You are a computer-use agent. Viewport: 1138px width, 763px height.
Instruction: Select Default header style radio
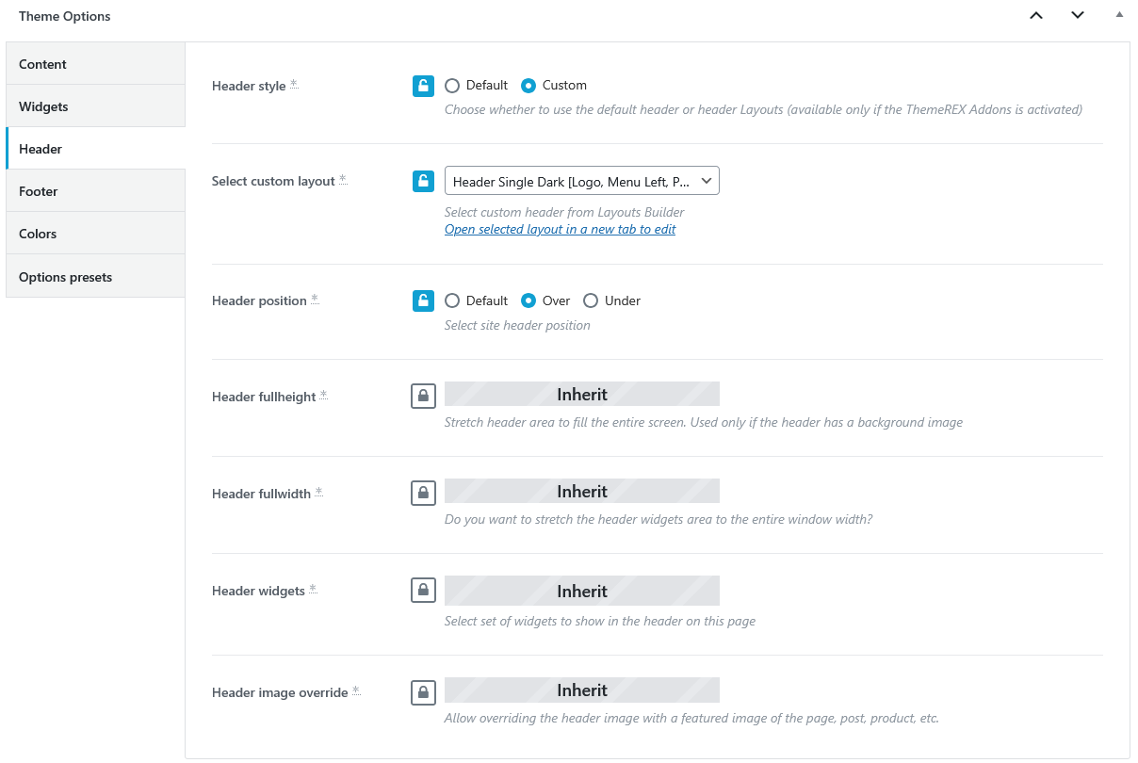point(452,86)
